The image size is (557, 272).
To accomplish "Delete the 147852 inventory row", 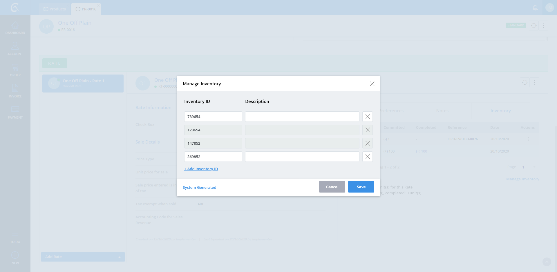I will 367,143.
